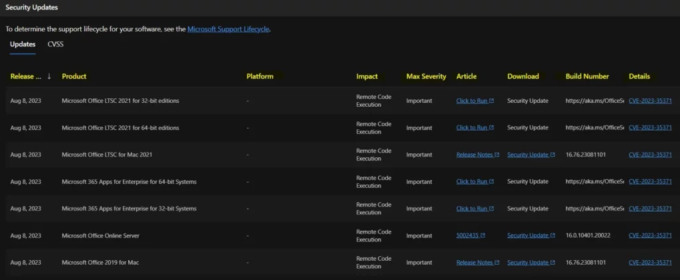Image resolution: width=680 pixels, height=280 pixels.
Task: Click external-link icon on 365 Apps 32-bit article
Action: (491, 208)
